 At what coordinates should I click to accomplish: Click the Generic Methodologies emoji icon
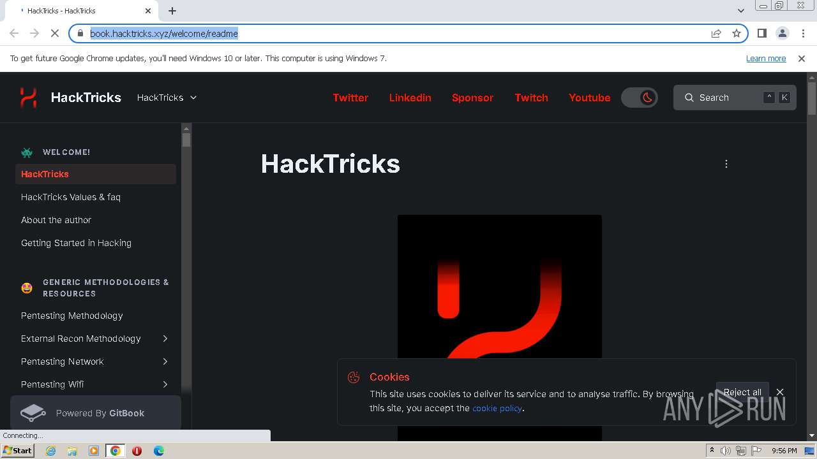click(27, 288)
